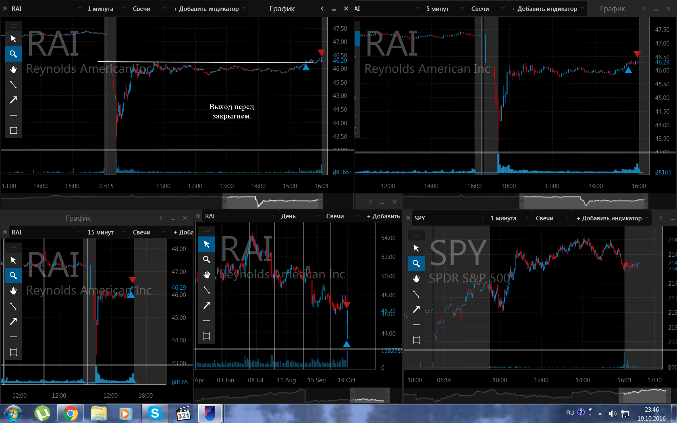Toggle the link indicator beside RAI in daily chart

tap(198, 216)
